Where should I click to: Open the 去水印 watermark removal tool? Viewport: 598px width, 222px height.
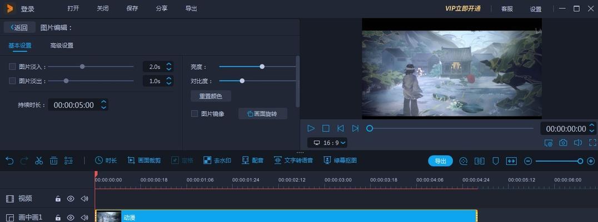pyautogui.click(x=217, y=161)
